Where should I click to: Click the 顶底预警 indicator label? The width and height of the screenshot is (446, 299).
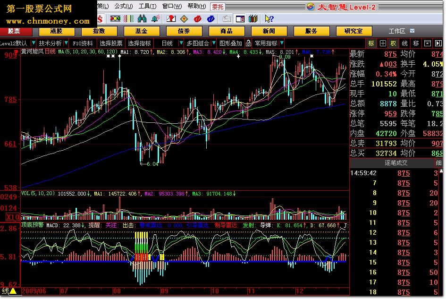(32, 225)
